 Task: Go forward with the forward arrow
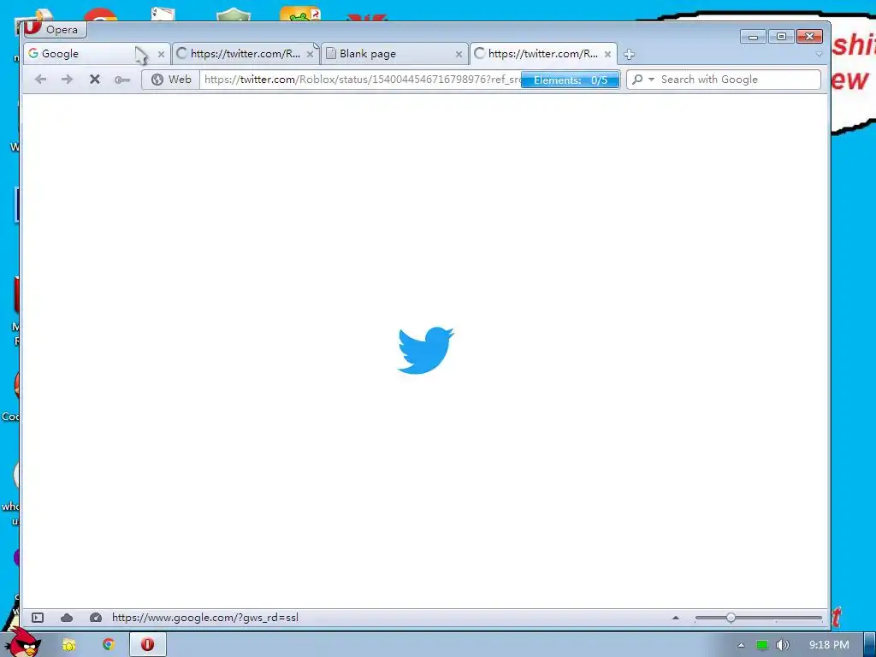pyautogui.click(x=67, y=80)
